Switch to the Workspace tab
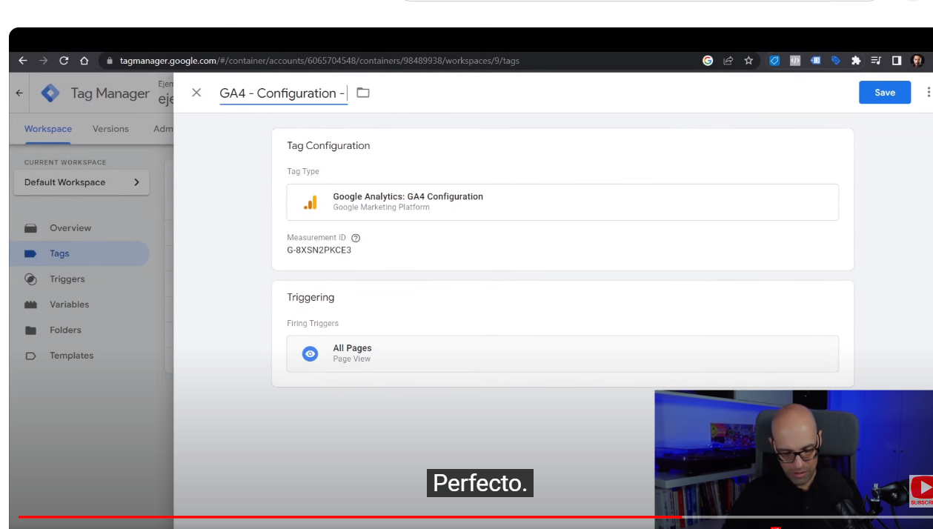The image size is (933, 529). click(48, 129)
